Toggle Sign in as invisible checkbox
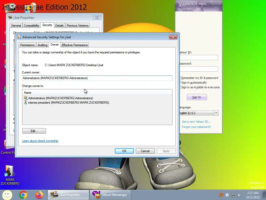Image resolution: width=266 pixels, height=200 pixels. click(180, 87)
